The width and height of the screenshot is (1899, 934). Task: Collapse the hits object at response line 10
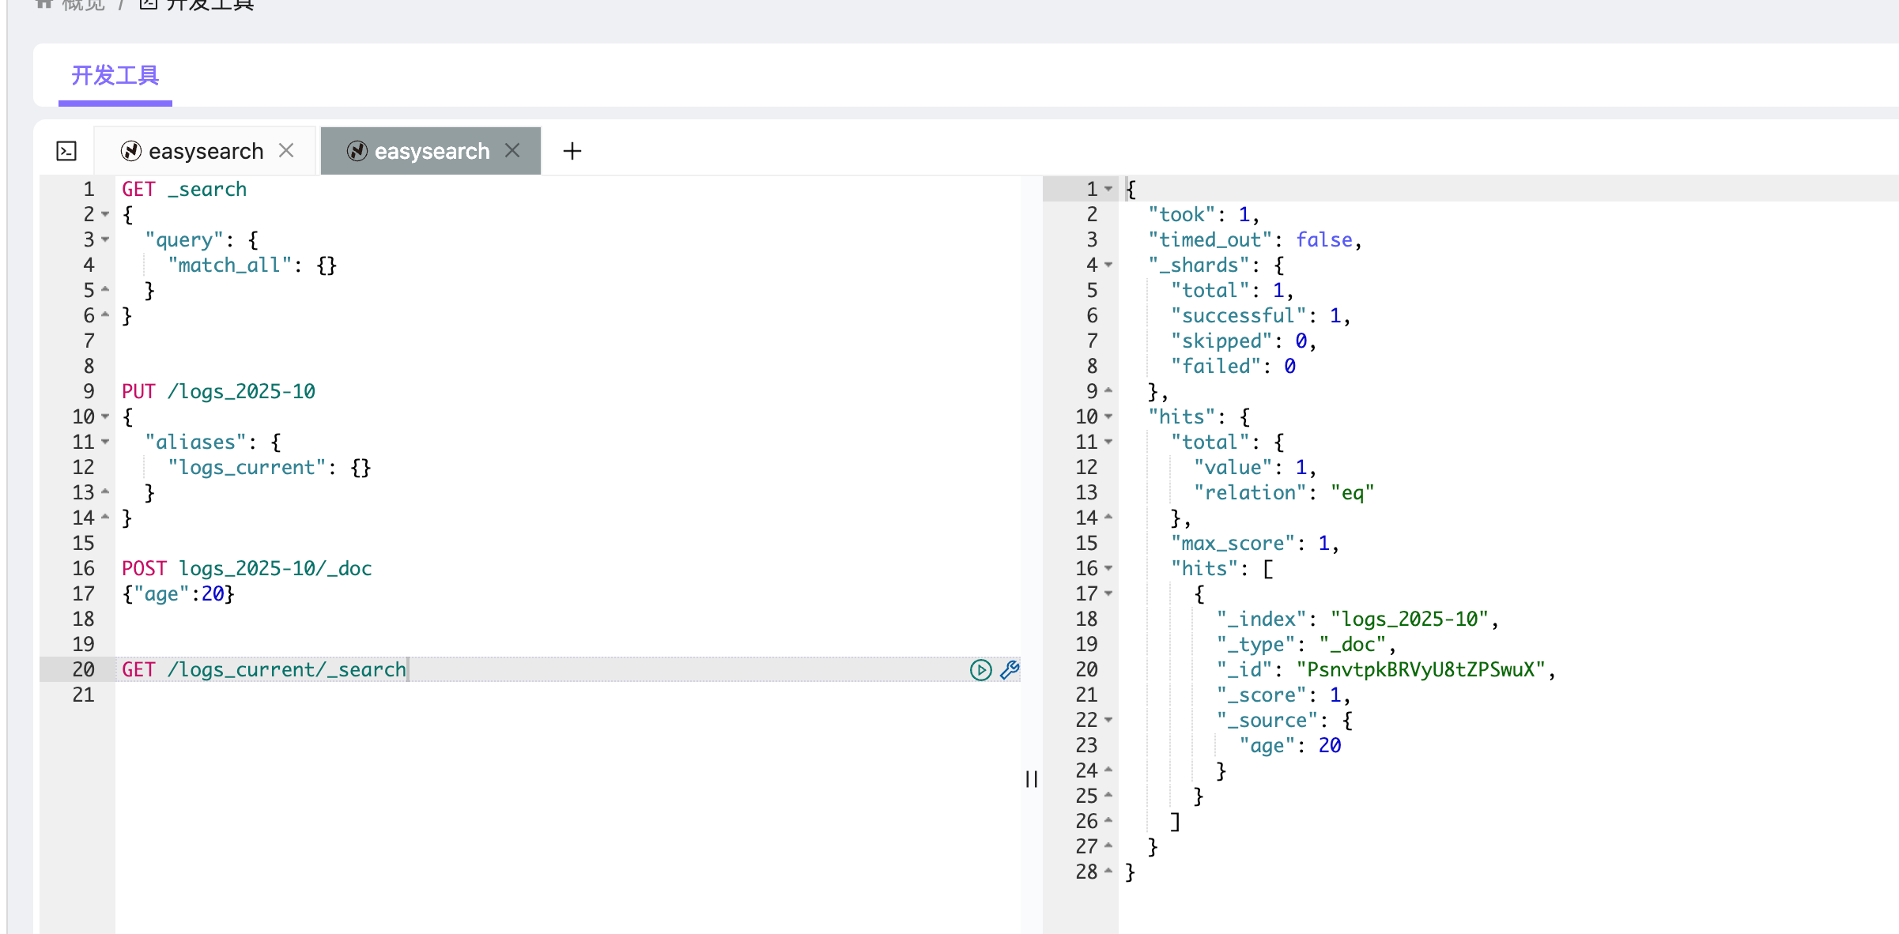[x=1108, y=417]
